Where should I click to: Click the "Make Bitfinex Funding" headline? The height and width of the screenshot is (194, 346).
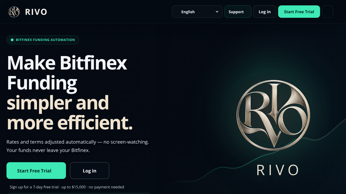pos(67,73)
